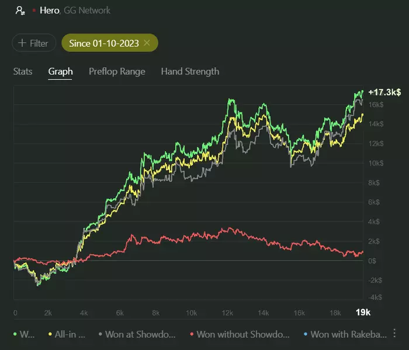The image size is (409, 350).
Task: Open the Preflop Range tab
Action: click(117, 71)
